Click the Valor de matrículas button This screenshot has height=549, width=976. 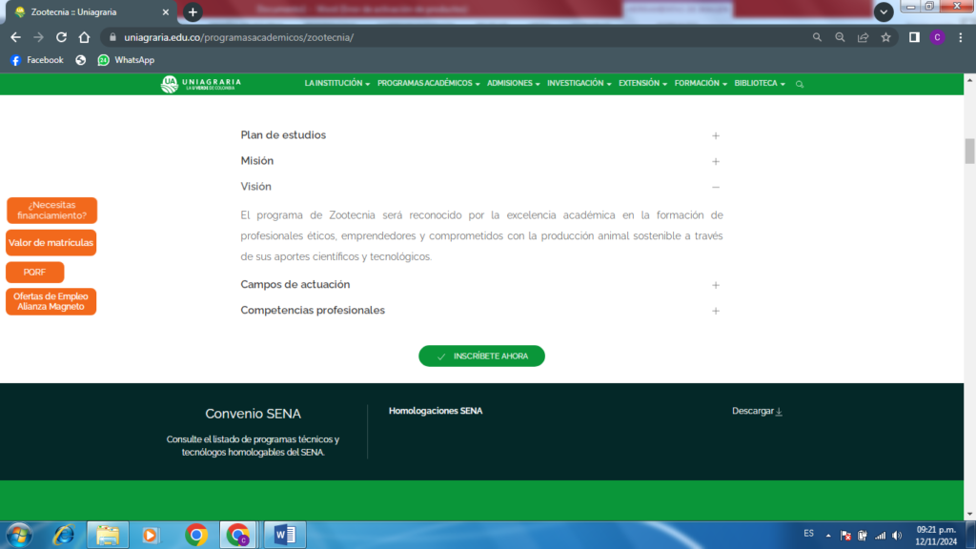[x=51, y=243]
